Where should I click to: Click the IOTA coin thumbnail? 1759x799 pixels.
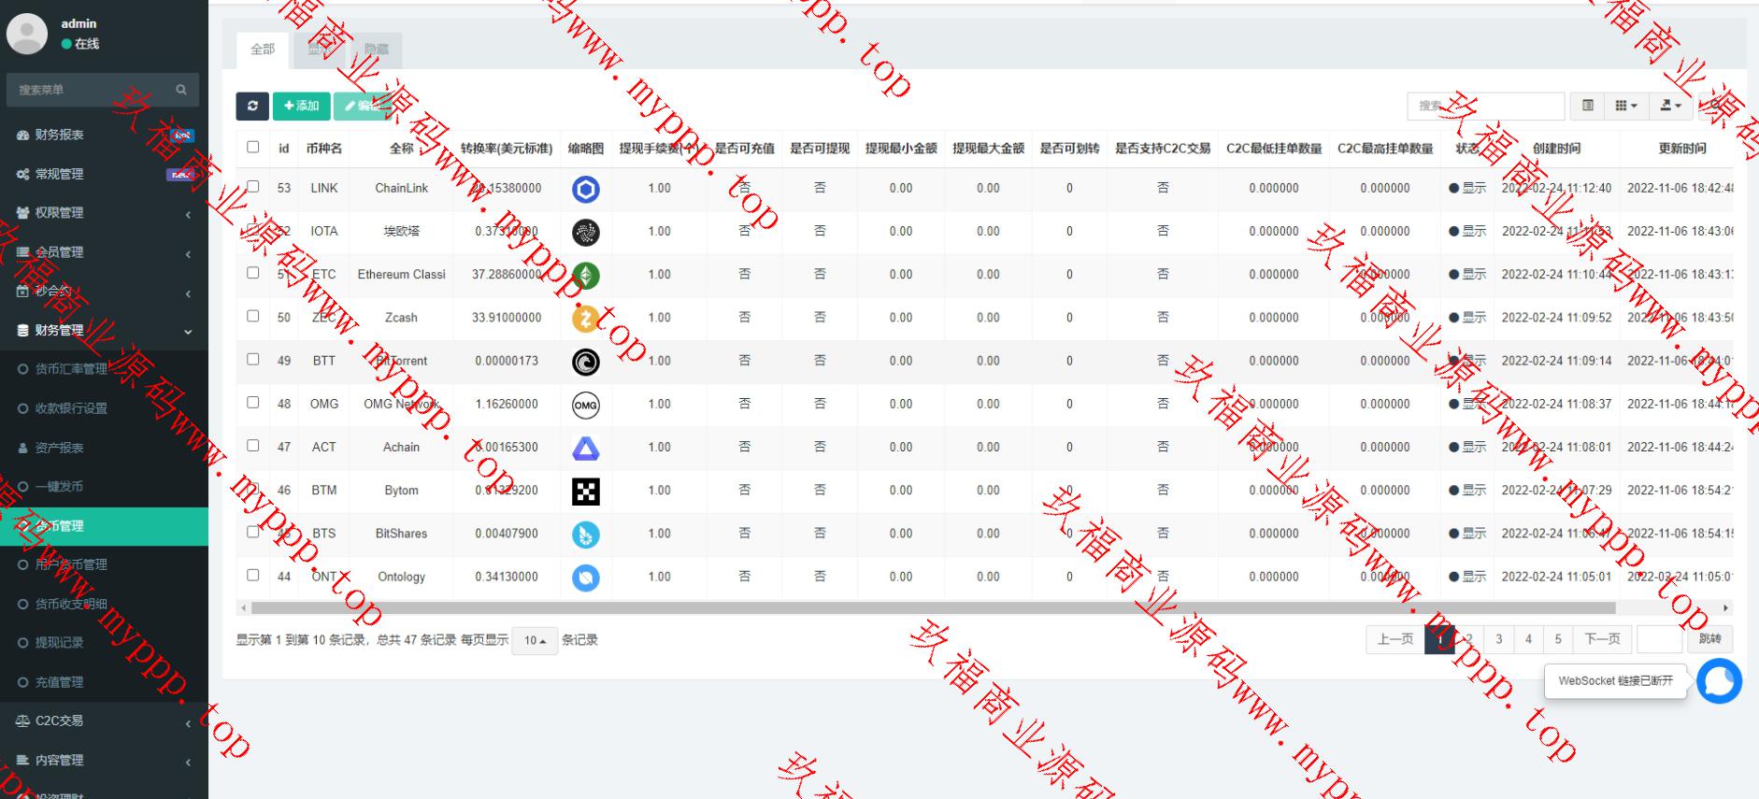[x=586, y=233]
